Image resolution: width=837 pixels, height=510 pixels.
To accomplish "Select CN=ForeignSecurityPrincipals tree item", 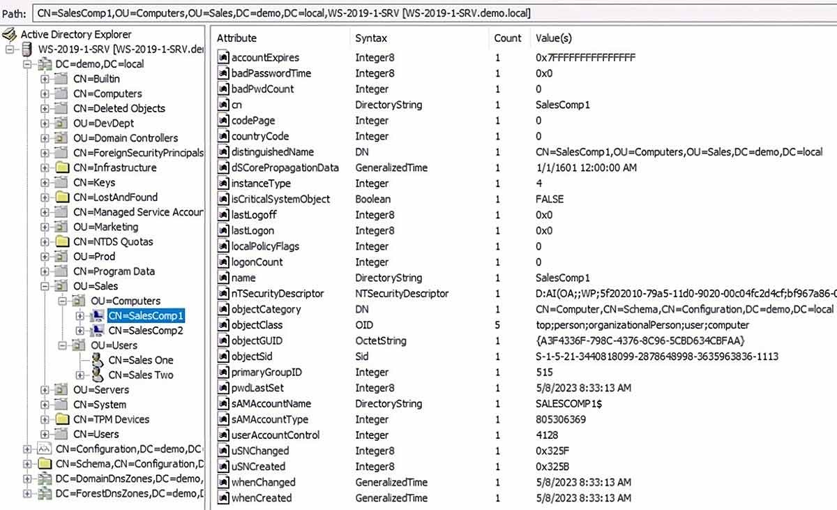I will pos(138,153).
